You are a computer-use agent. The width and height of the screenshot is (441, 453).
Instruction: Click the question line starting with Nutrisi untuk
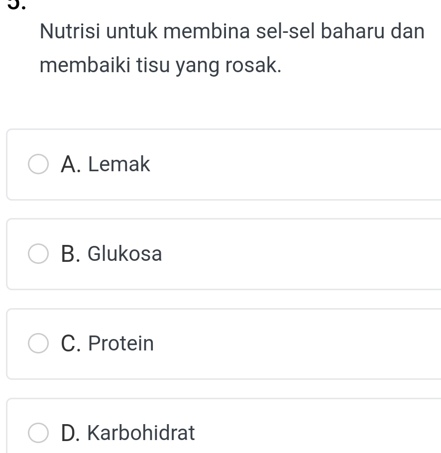click(x=232, y=32)
